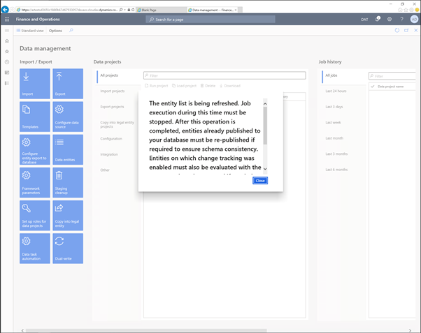Open the Copy into legal entity tile

click(68, 215)
